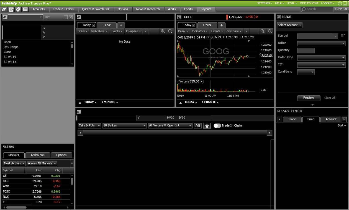
Task: Click up triangle beside TODAY in GOOG chart
Action: point(181,103)
